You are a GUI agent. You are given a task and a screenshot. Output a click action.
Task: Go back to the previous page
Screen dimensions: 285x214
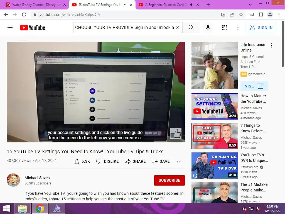6,14
